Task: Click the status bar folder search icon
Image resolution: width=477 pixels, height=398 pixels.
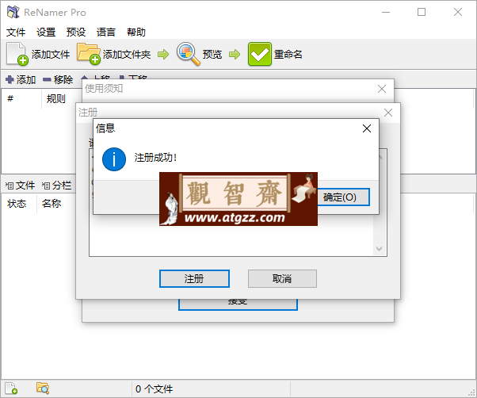Action: click(x=43, y=388)
